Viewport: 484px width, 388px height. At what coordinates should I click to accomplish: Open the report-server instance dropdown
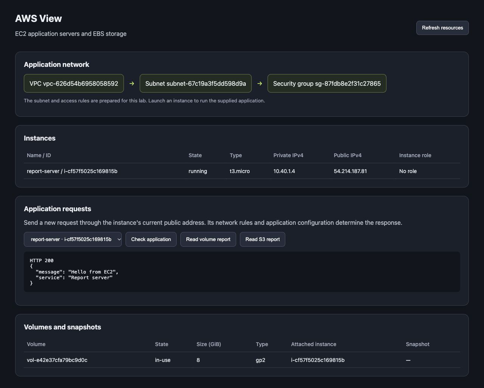click(x=73, y=240)
